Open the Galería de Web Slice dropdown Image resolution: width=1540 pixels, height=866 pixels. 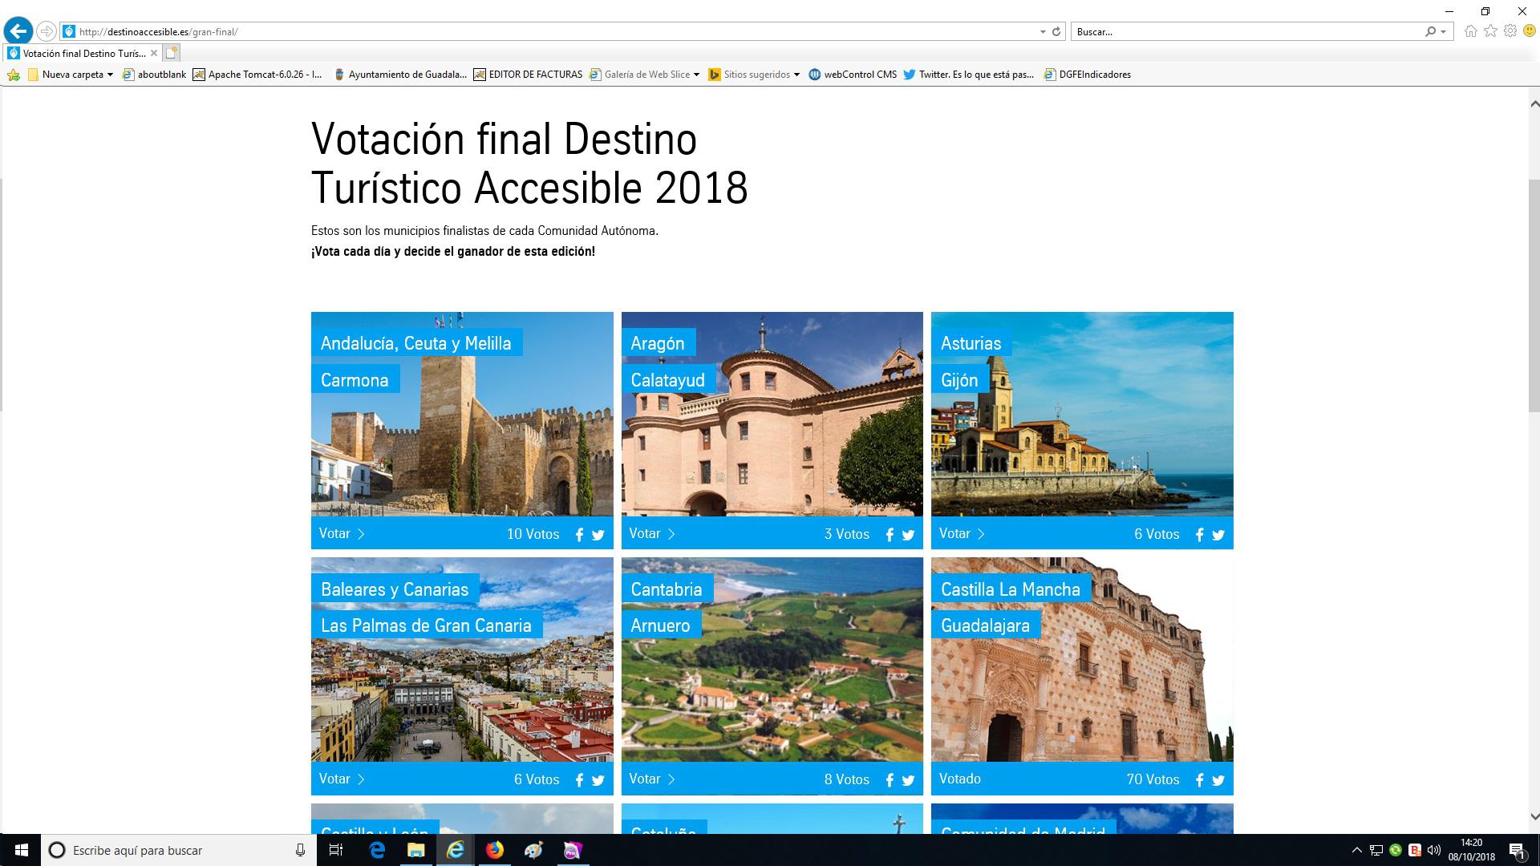tap(696, 75)
